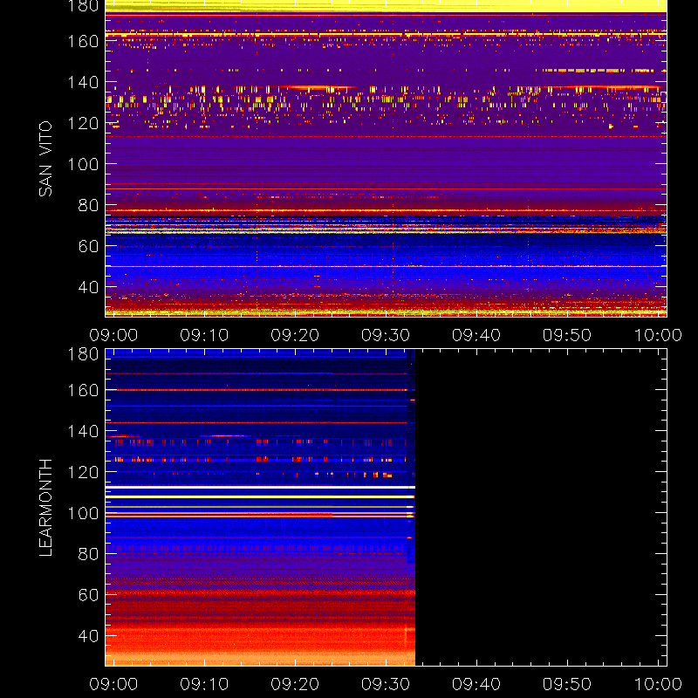The image size is (698, 698).
Task: Click the 09:20 time label below Learmonth plot
Action: (295, 684)
